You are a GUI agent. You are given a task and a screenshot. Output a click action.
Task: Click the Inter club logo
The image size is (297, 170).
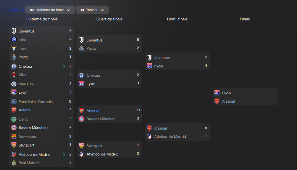click(x=14, y=39)
